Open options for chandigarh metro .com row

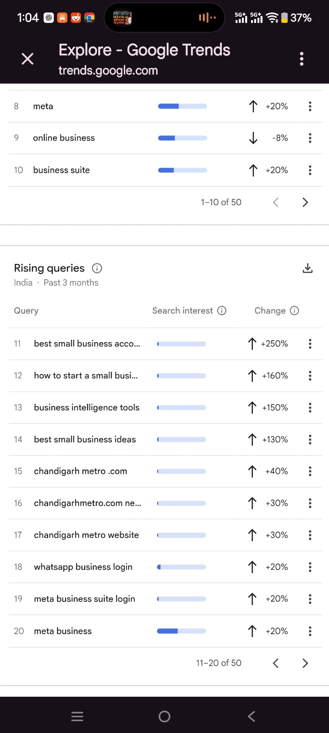click(310, 471)
